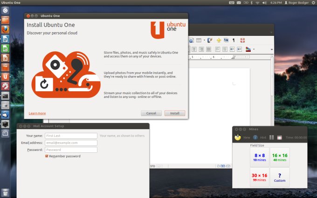Click the Hyperlink icon in Writer toolbar

coord(191,40)
